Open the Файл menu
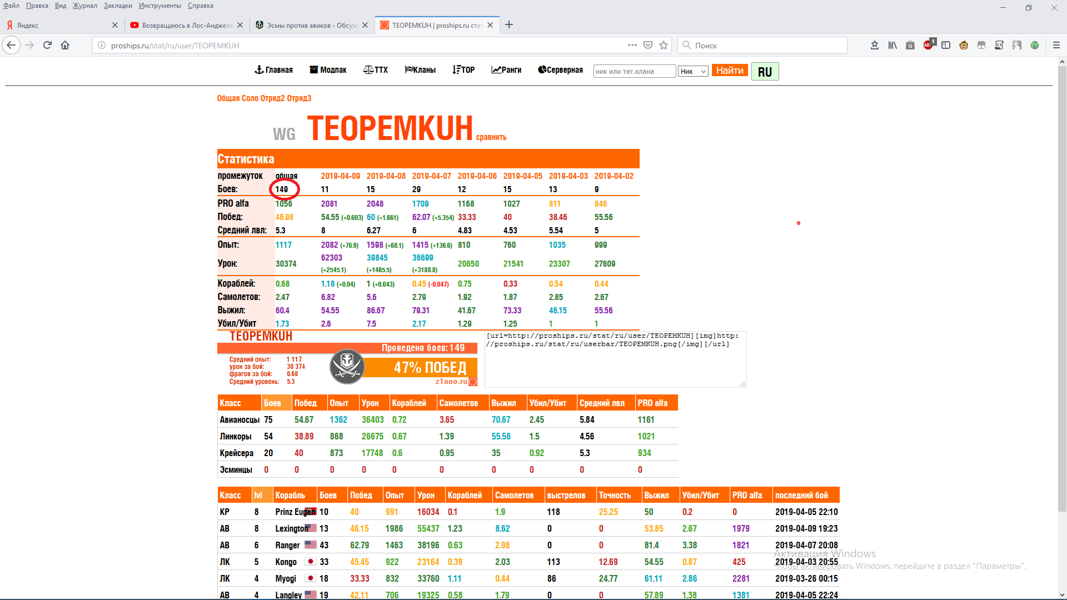 pyautogui.click(x=11, y=6)
